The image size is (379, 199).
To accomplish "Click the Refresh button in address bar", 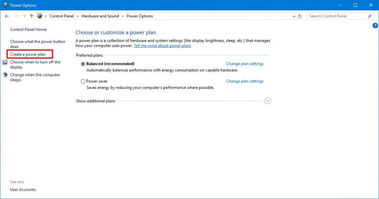I will [300, 16].
